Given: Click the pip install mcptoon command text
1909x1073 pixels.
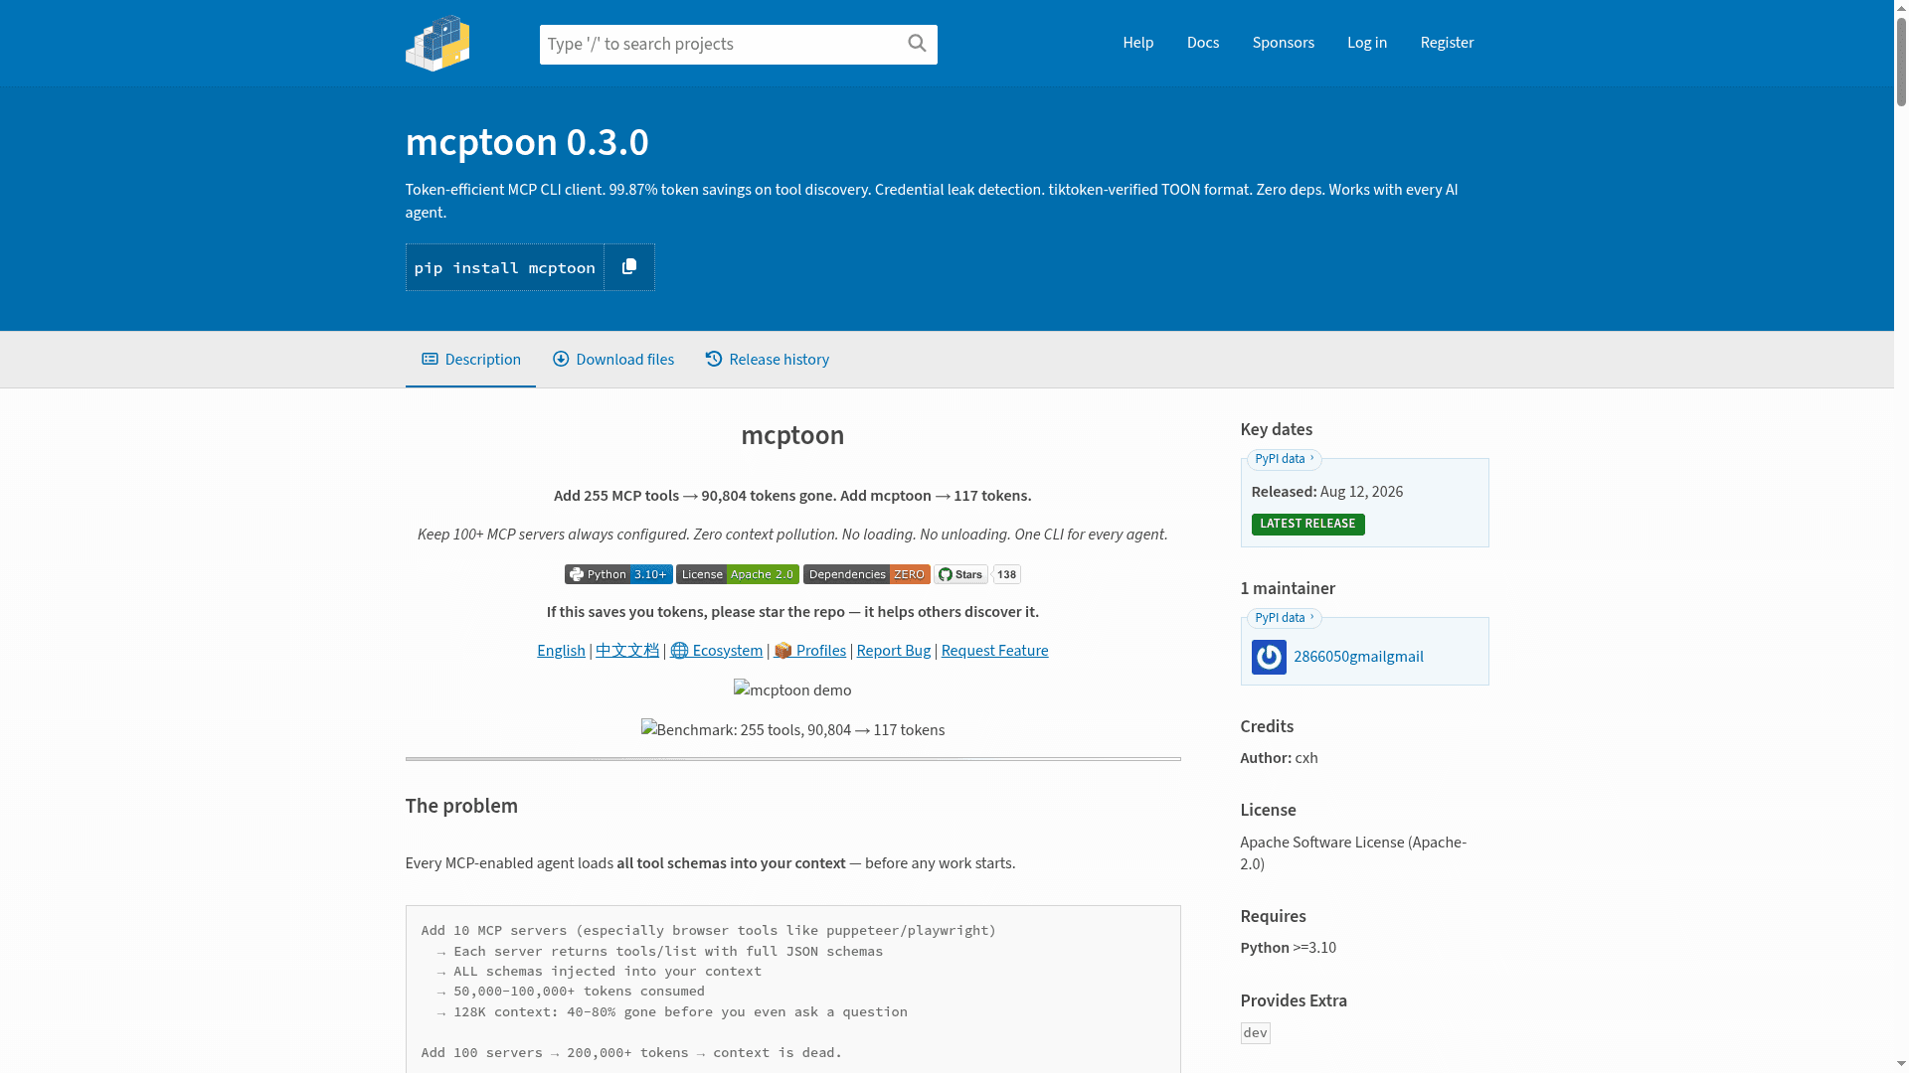Looking at the screenshot, I should (x=505, y=268).
